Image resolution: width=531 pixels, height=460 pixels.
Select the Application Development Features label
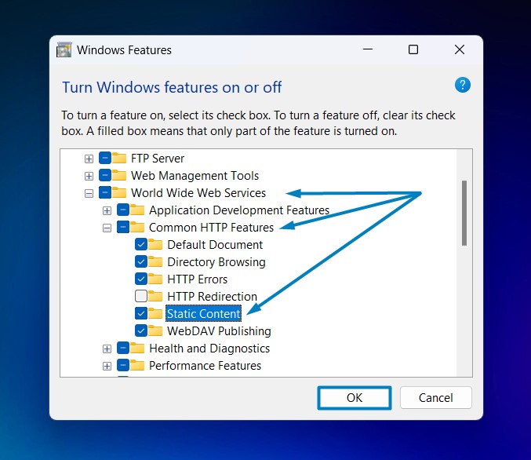[239, 210]
